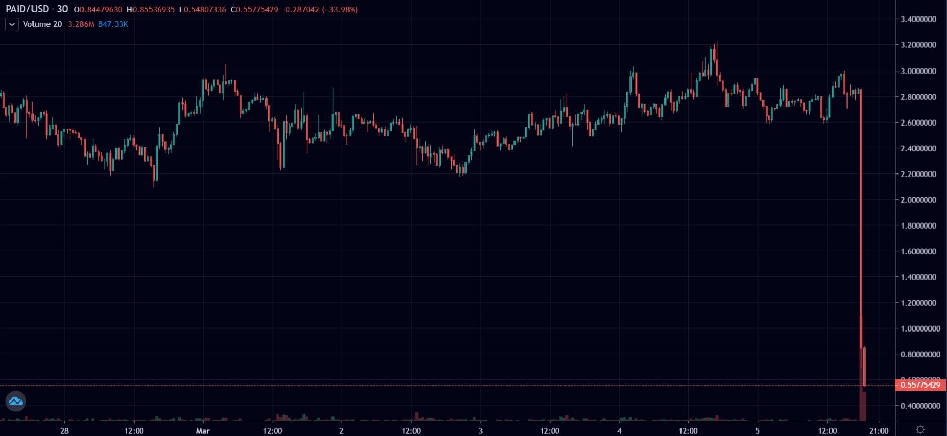Click the 28 date label on time axis

(x=64, y=431)
